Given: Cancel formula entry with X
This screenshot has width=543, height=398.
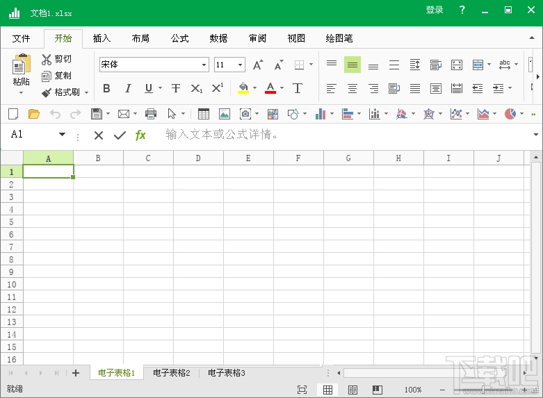Looking at the screenshot, I should (x=99, y=135).
